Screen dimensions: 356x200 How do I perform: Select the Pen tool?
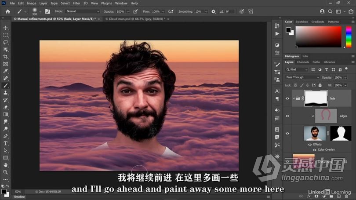[5, 136]
